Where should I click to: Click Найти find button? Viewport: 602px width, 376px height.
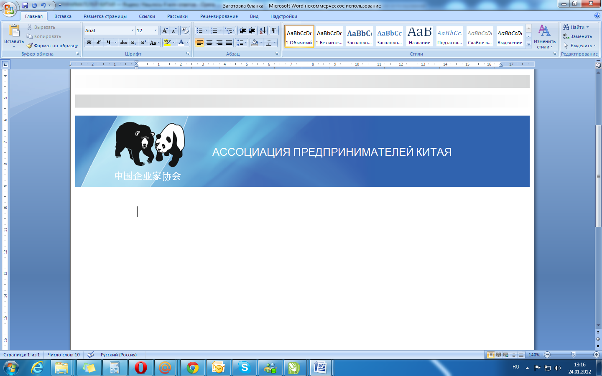point(576,27)
